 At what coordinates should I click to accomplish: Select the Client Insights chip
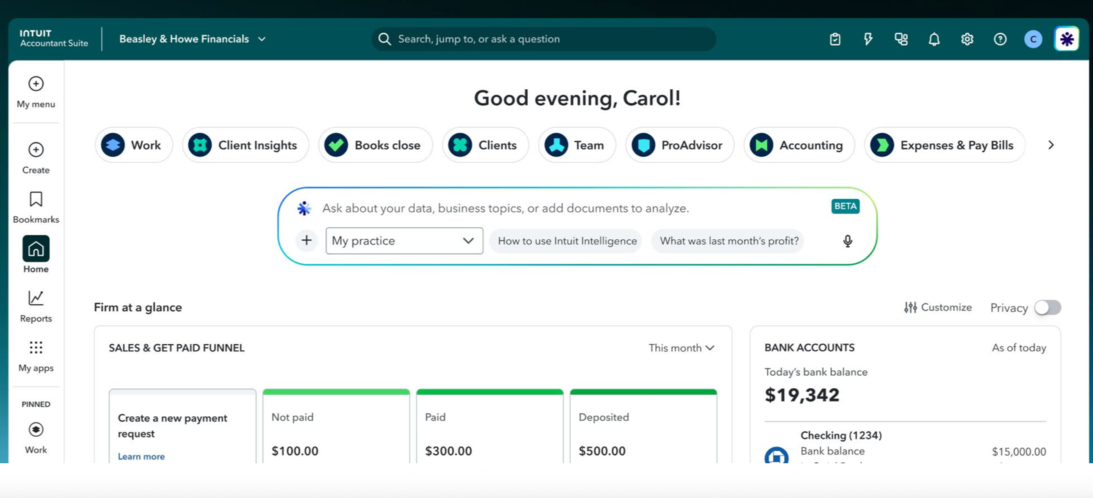click(245, 145)
